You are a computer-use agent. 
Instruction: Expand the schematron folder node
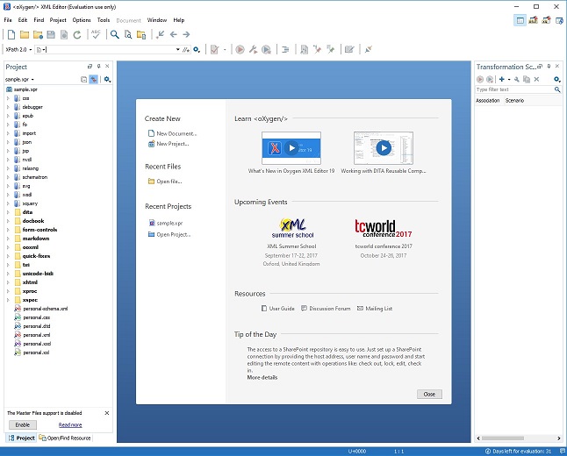click(8, 177)
